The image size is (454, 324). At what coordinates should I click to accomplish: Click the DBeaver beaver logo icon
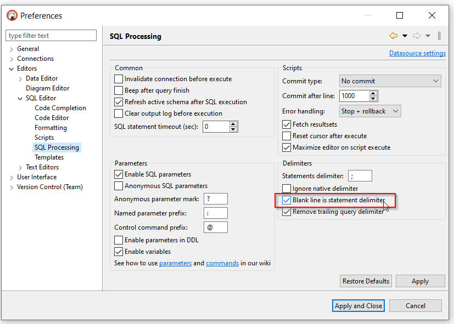point(12,15)
